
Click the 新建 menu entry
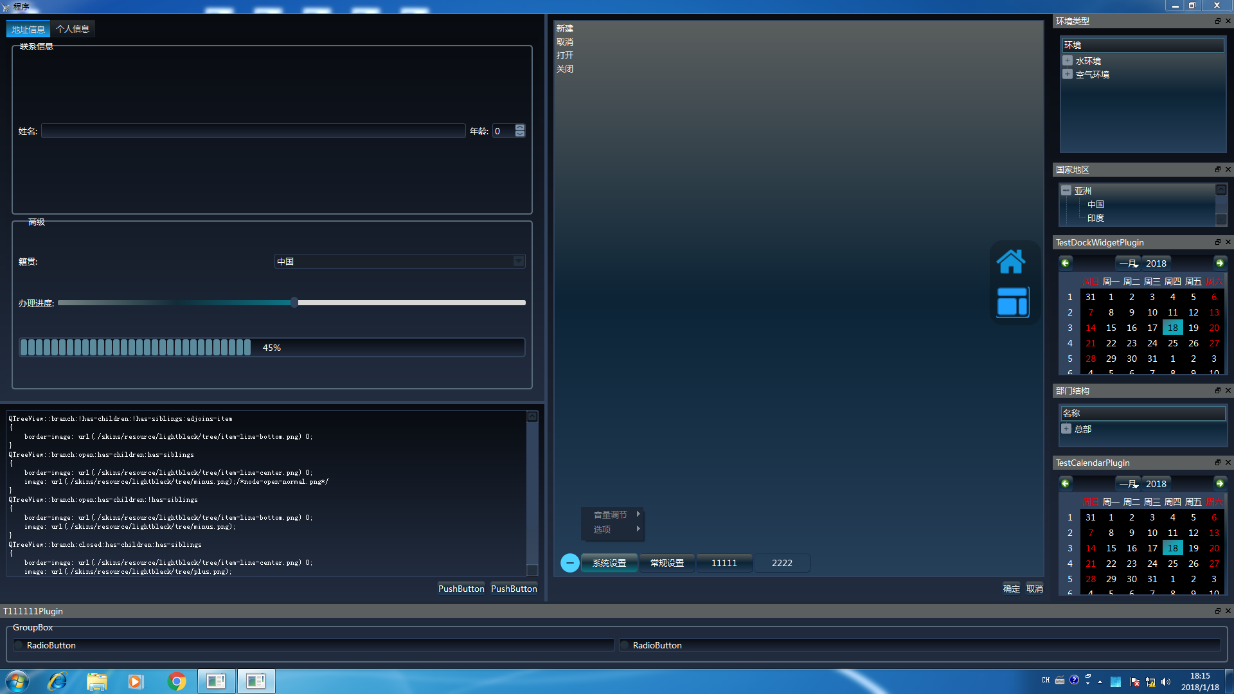pos(565,28)
